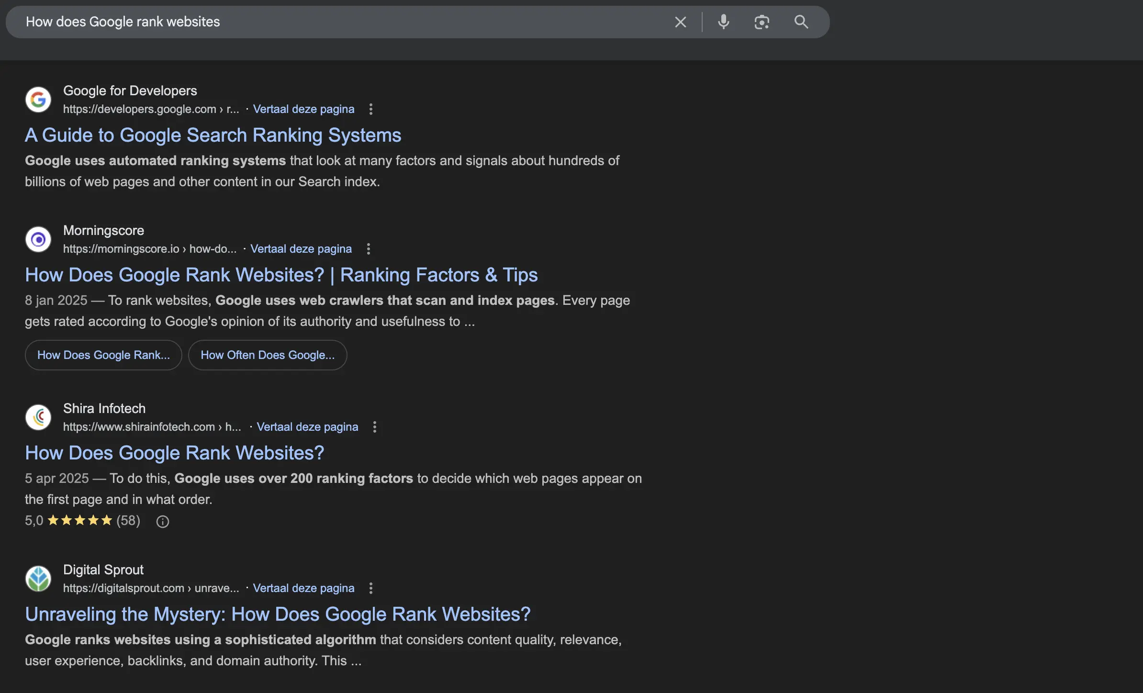Edit the search box query text
This screenshot has height=693, width=1143.
tap(123, 22)
